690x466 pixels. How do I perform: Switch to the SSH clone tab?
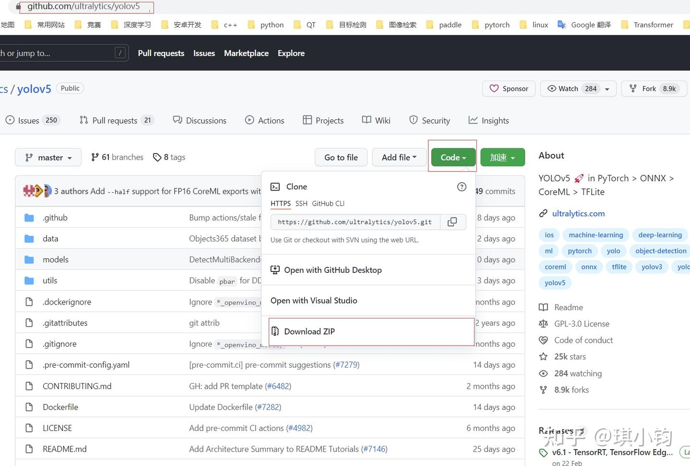pos(301,203)
